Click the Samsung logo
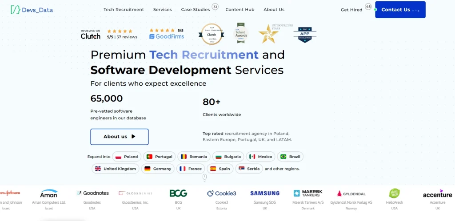Screen dimensions: 455x221 pyautogui.click(x=265, y=193)
